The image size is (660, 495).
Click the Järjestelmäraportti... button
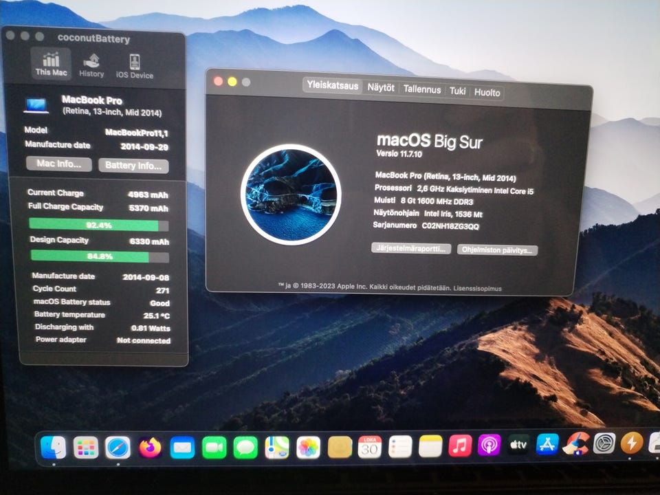(411, 248)
